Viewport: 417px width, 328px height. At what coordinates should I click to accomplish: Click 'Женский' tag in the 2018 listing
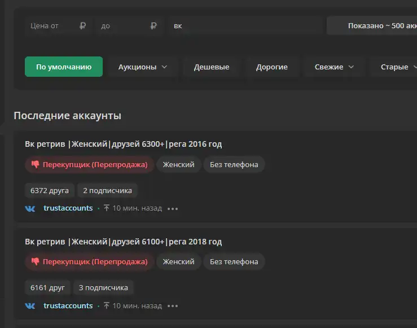click(178, 261)
